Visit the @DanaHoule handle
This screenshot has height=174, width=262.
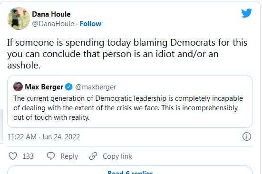53,24
